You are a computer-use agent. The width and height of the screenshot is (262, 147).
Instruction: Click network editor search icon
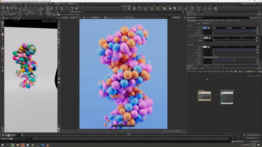[258, 72]
